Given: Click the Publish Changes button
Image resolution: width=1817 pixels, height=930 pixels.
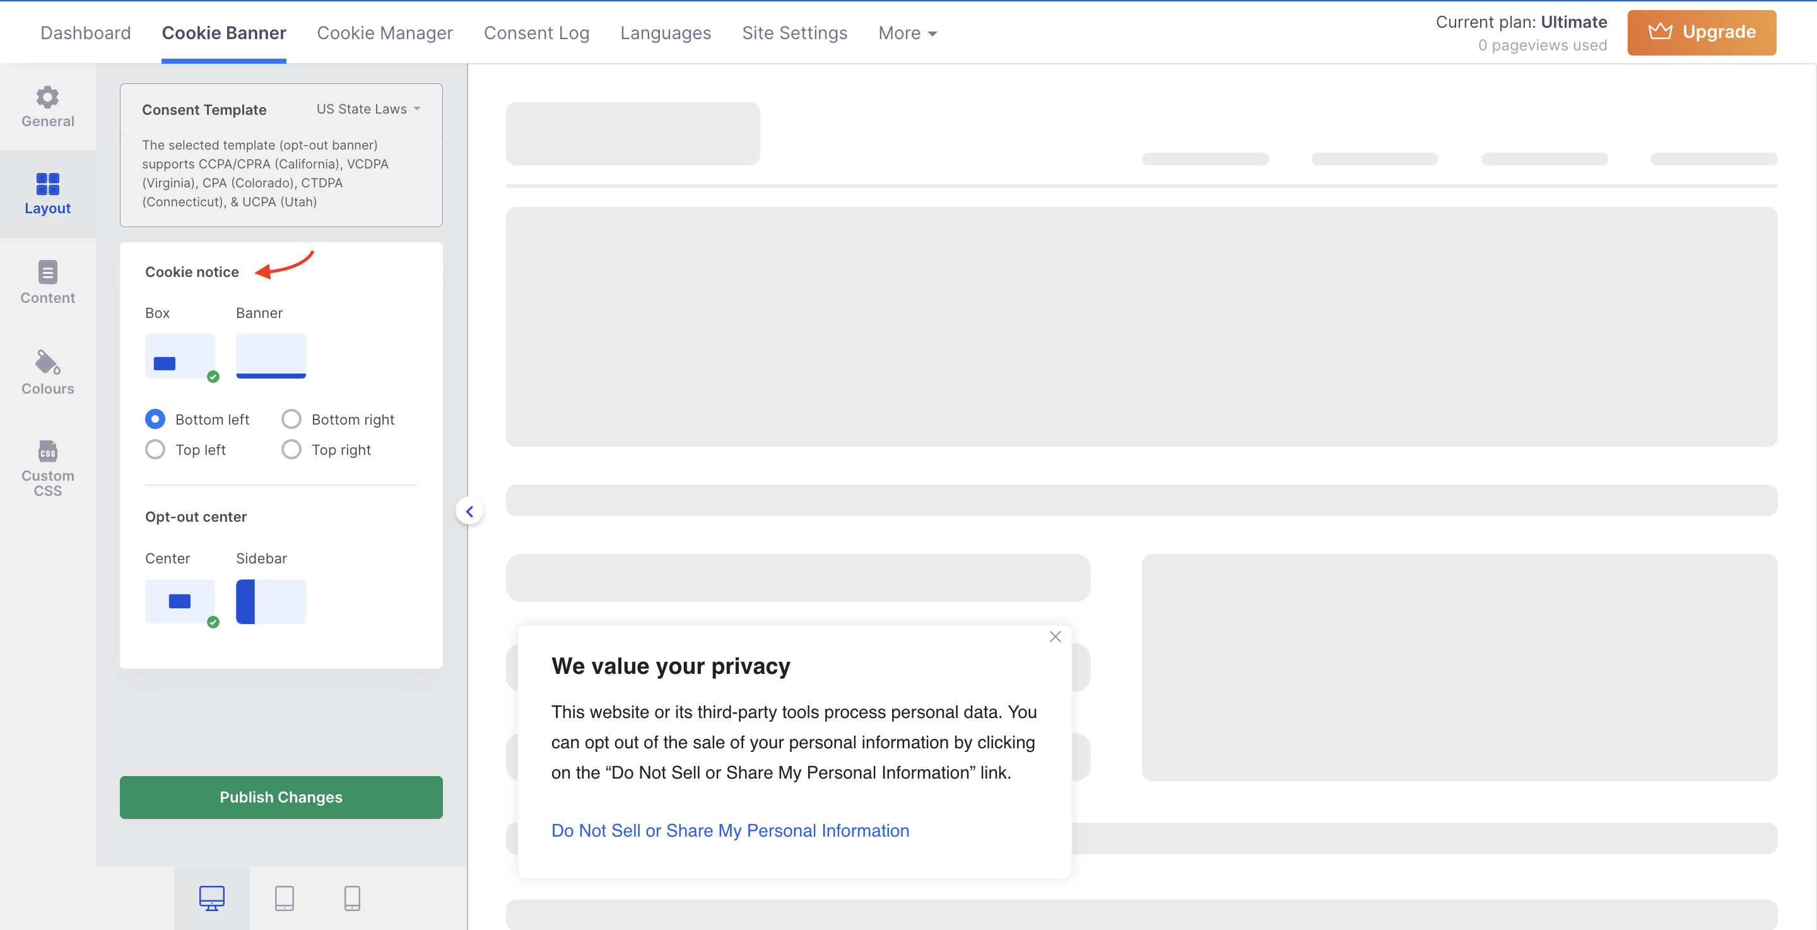Looking at the screenshot, I should (x=281, y=798).
